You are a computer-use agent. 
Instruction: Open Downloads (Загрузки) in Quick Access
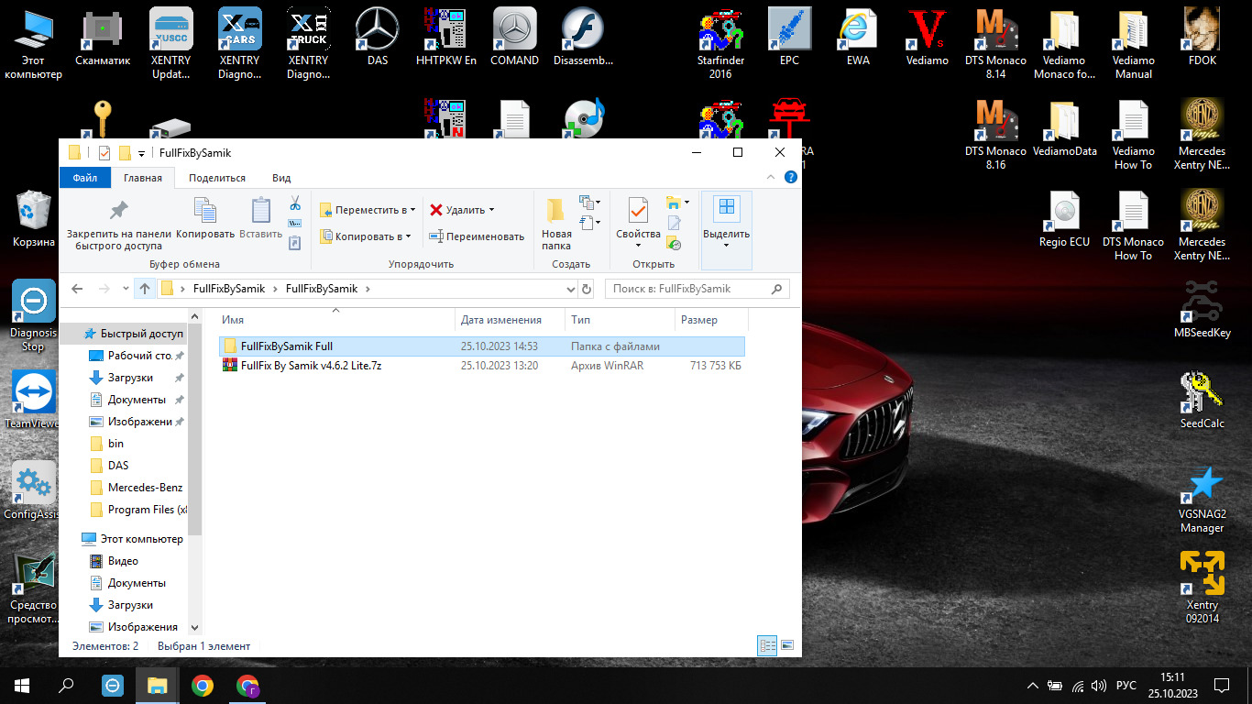130,378
